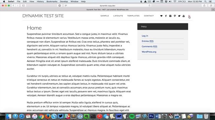Click the Log in link
215x120 pixels.
click(x=145, y=36)
